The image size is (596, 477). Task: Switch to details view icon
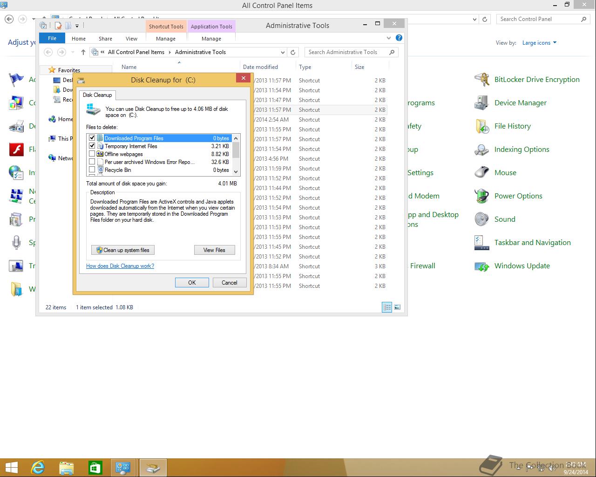[x=387, y=307]
